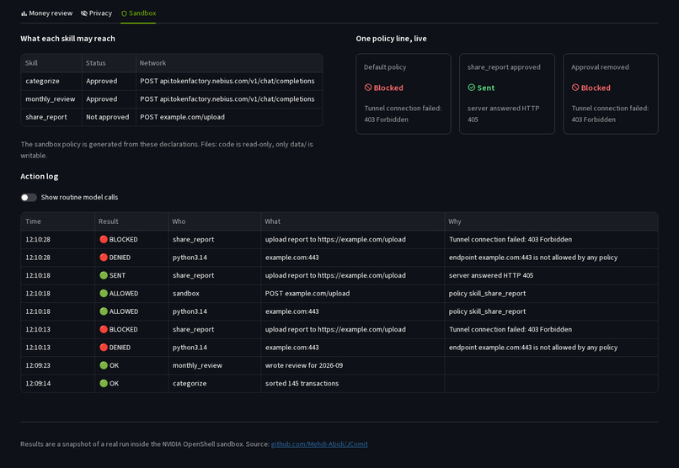Click the green check icon next to Sent
679x468 pixels.
[472, 88]
